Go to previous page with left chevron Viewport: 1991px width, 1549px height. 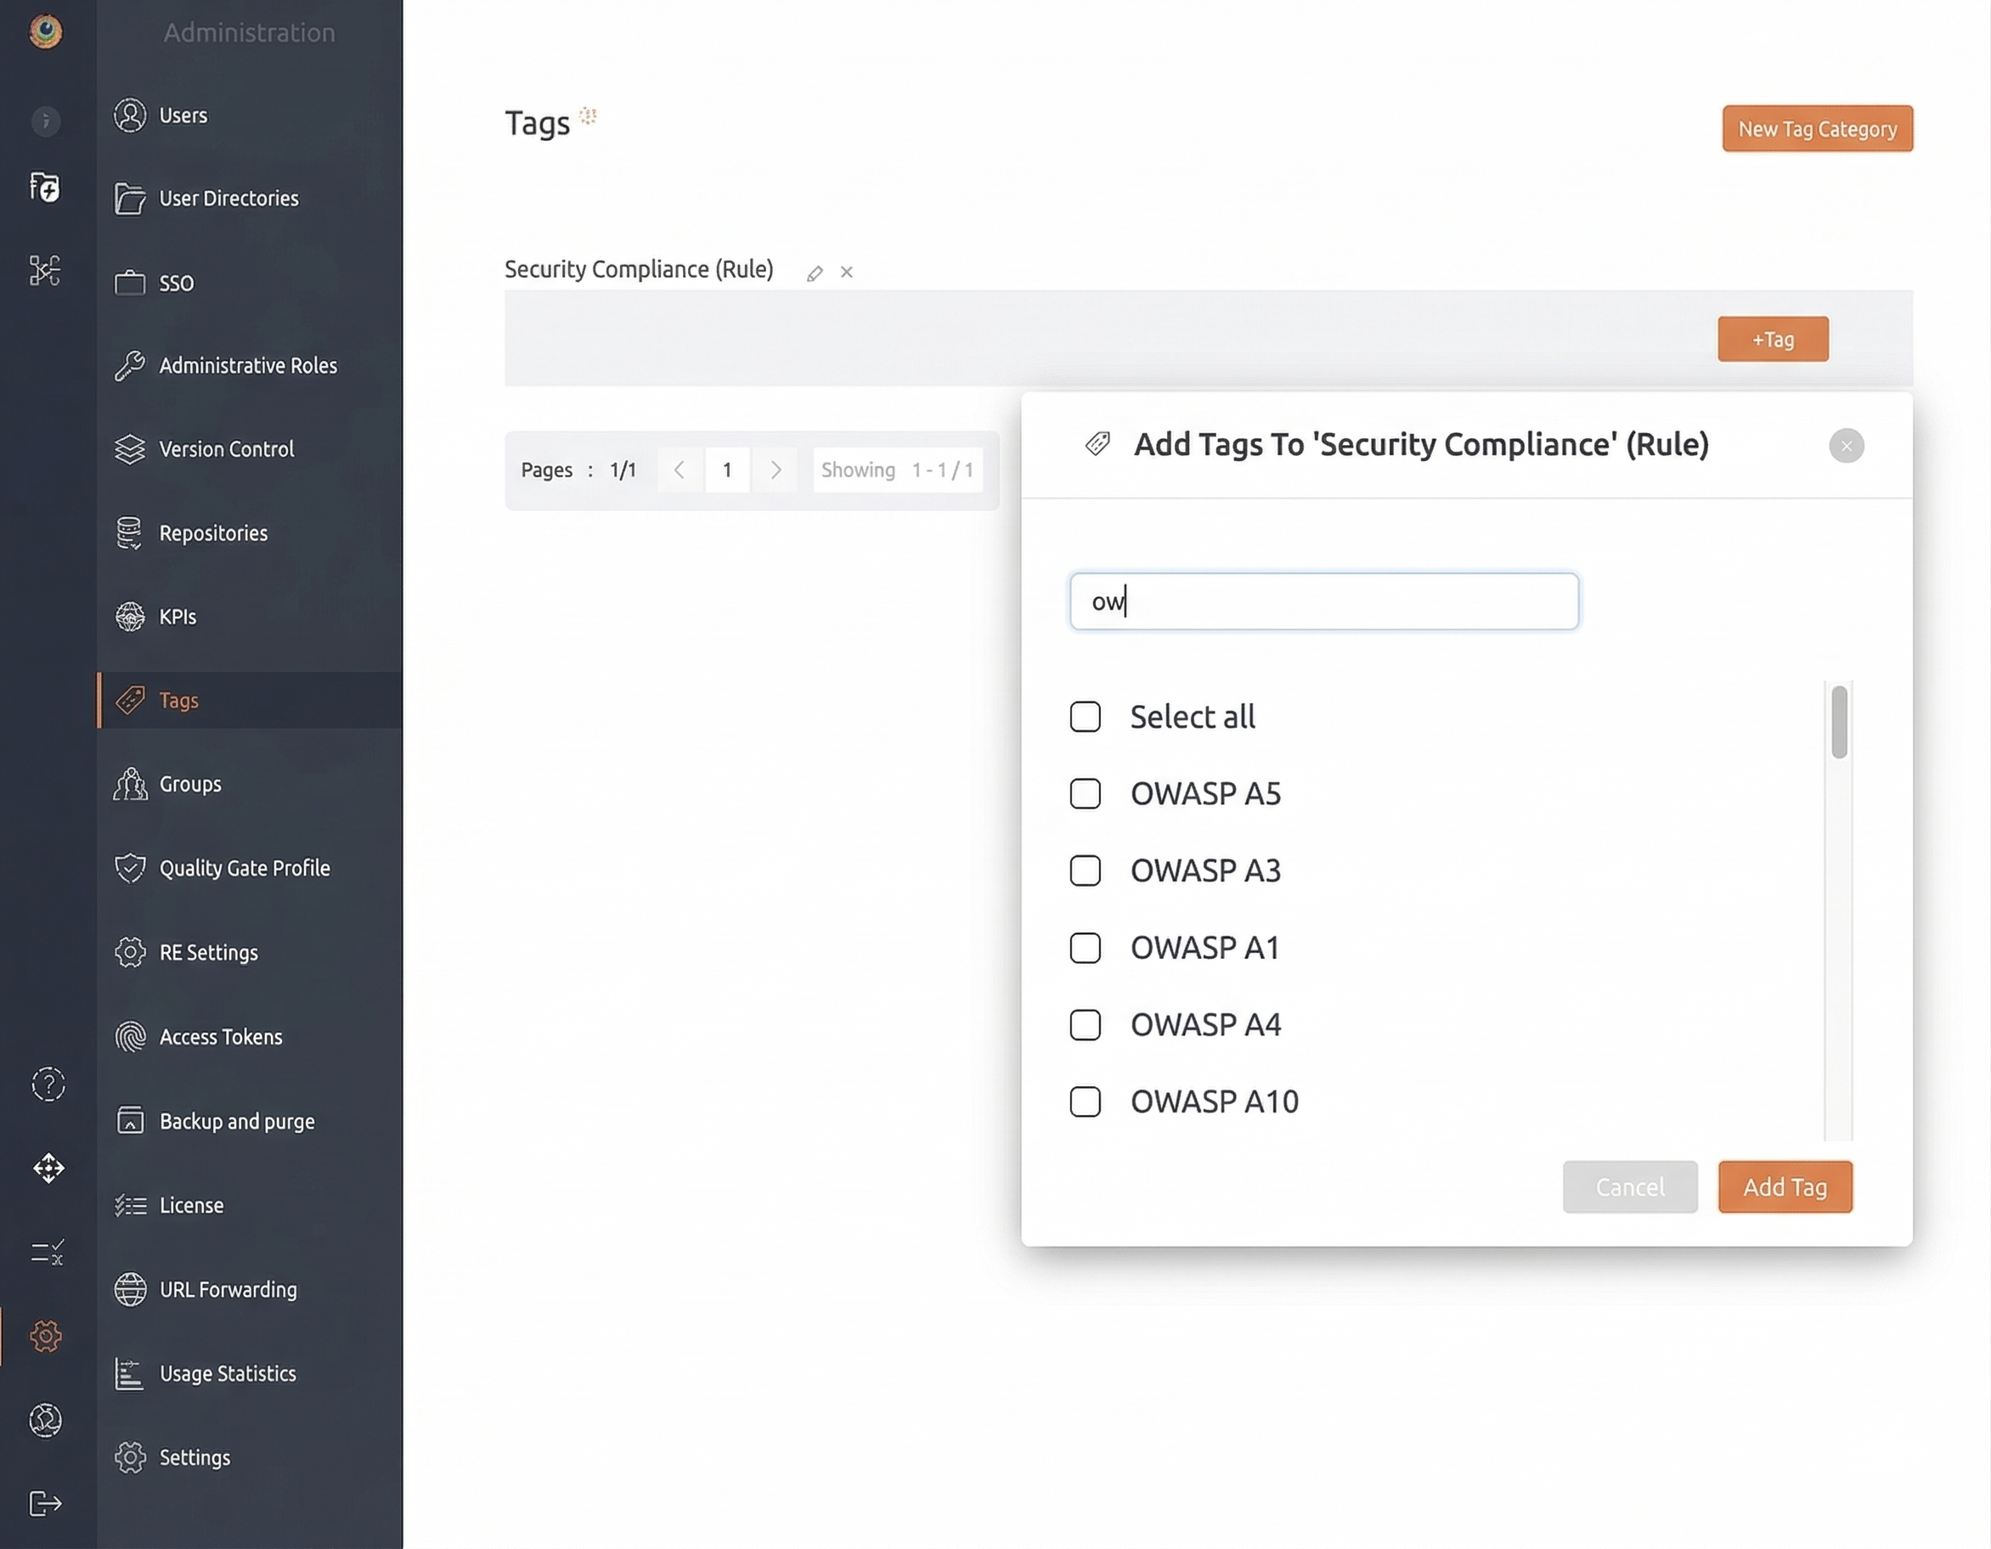pos(680,470)
